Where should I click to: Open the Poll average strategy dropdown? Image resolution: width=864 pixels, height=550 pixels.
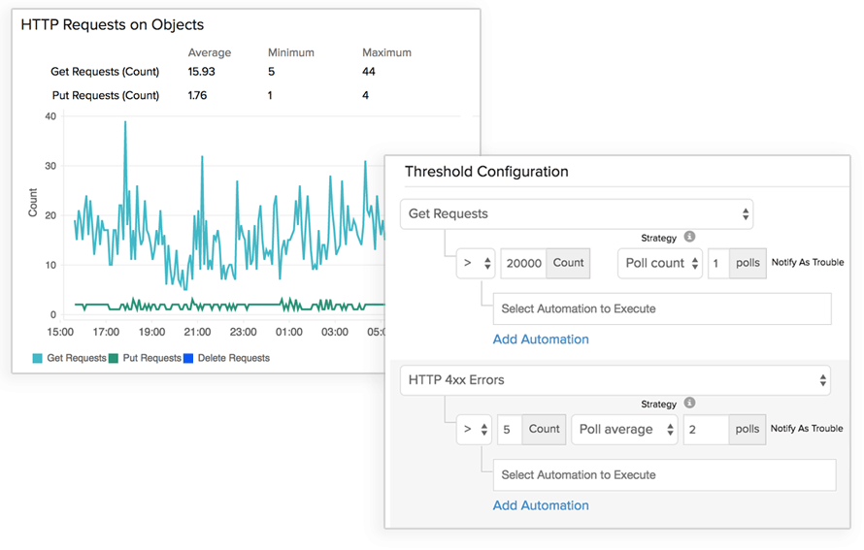pyautogui.click(x=623, y=430)
